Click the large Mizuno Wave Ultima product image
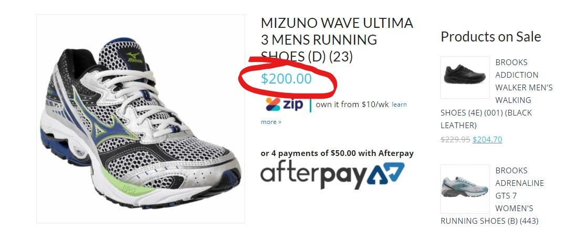This screenshot has width=588, height=229. pos(140,118)
